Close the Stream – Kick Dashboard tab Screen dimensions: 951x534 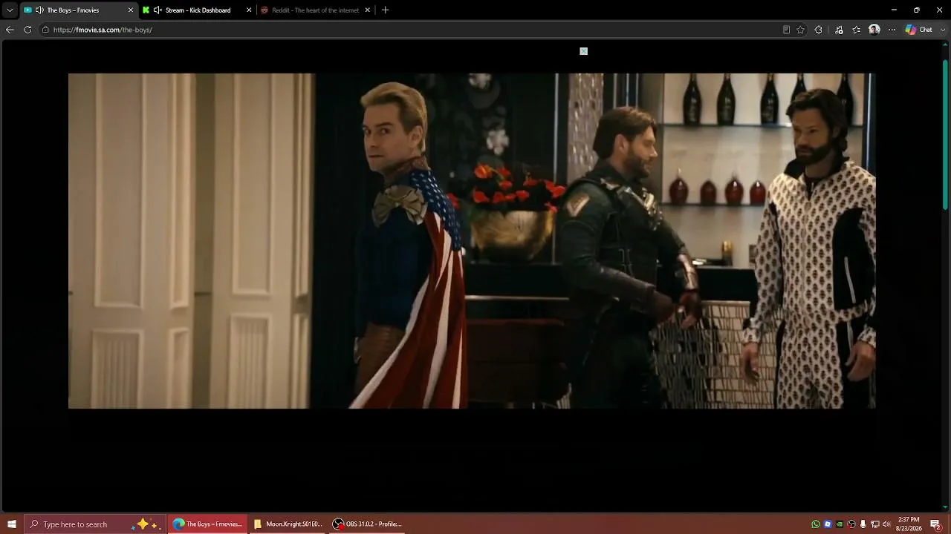tap(249, 10)
